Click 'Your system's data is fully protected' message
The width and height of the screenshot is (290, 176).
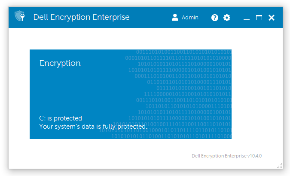[x=93, y=127]
